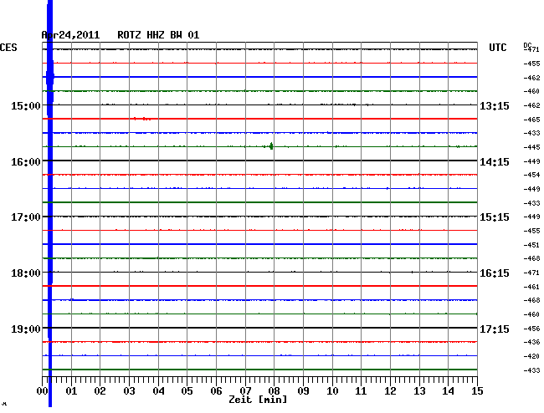Click minute tick label 12
The height and width of the screenshot is (413, 544).
(x=390, y=391)
